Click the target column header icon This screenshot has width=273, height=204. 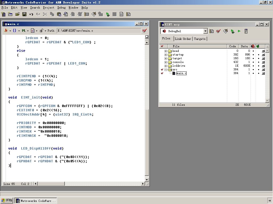tap(253, 46)
